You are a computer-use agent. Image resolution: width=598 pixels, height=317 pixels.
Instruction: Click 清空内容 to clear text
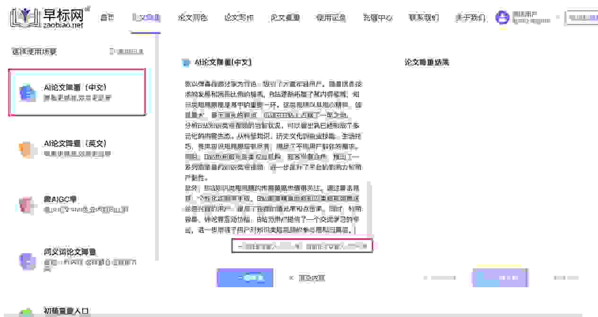(312, 278)
